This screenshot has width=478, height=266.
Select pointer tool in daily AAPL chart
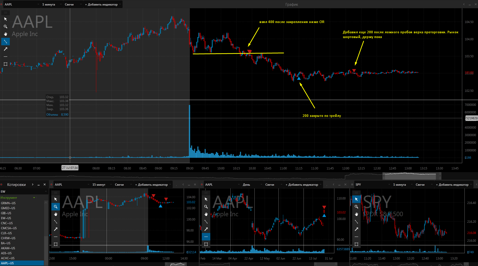[206, 199]
